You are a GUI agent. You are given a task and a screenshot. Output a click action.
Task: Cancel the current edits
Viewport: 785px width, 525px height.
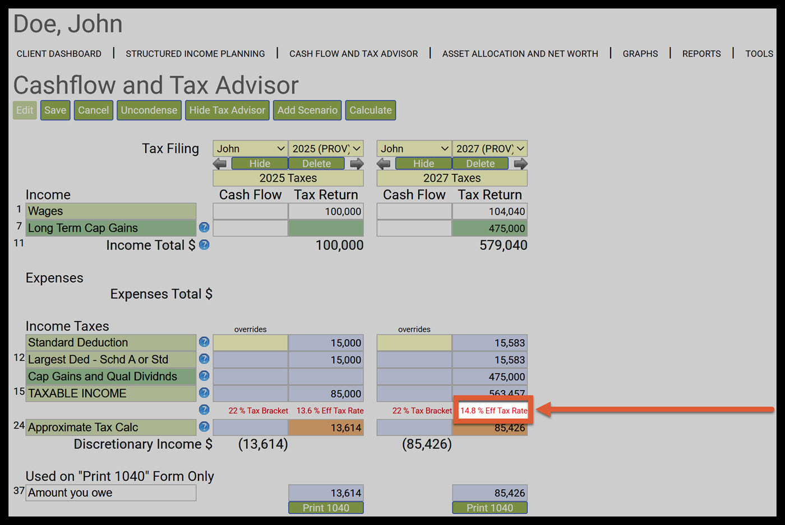(x=94, y=110)
